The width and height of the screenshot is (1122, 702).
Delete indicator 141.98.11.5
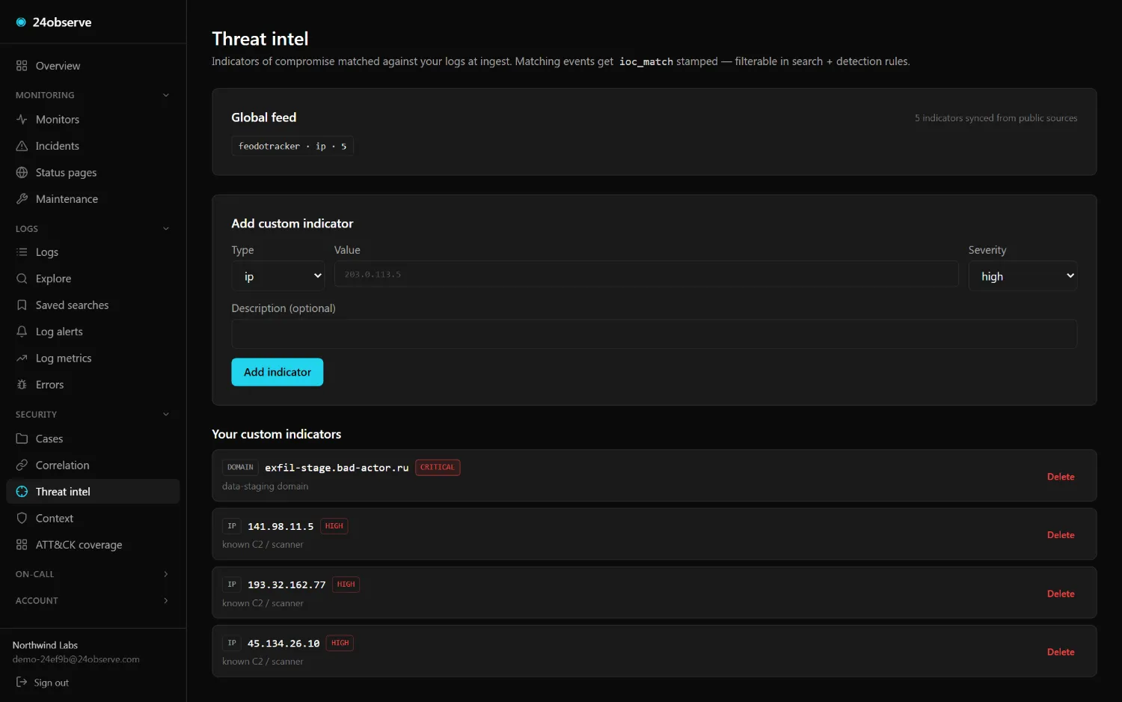(x=1061, y=535)
